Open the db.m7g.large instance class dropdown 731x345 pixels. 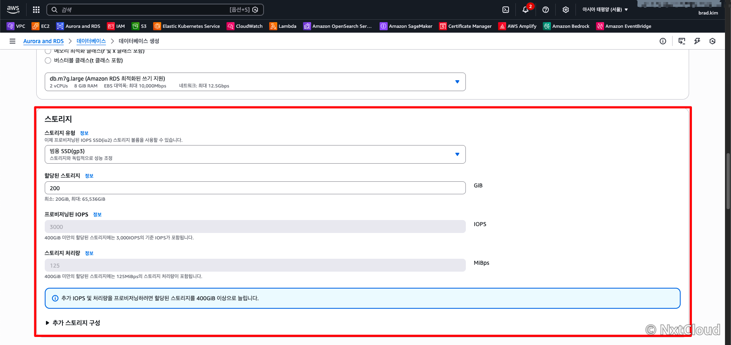(255, 82)
